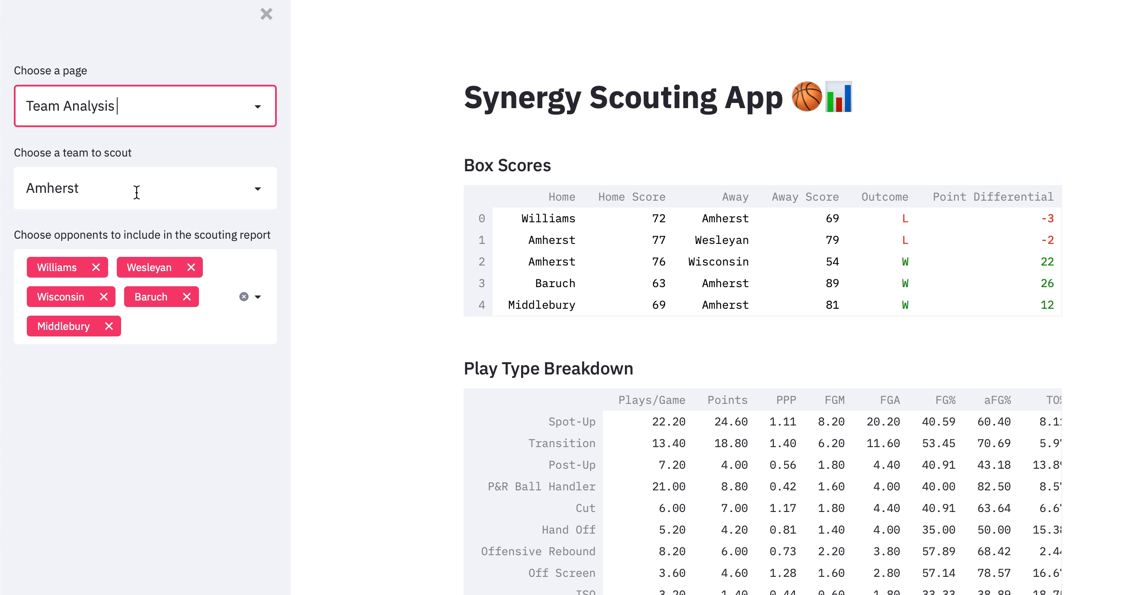Image resolution: width=1134 pixels, height=595 pixels.
Task: Remove the Wisconsin opponent tag
Action: click(x=104, y=297)
